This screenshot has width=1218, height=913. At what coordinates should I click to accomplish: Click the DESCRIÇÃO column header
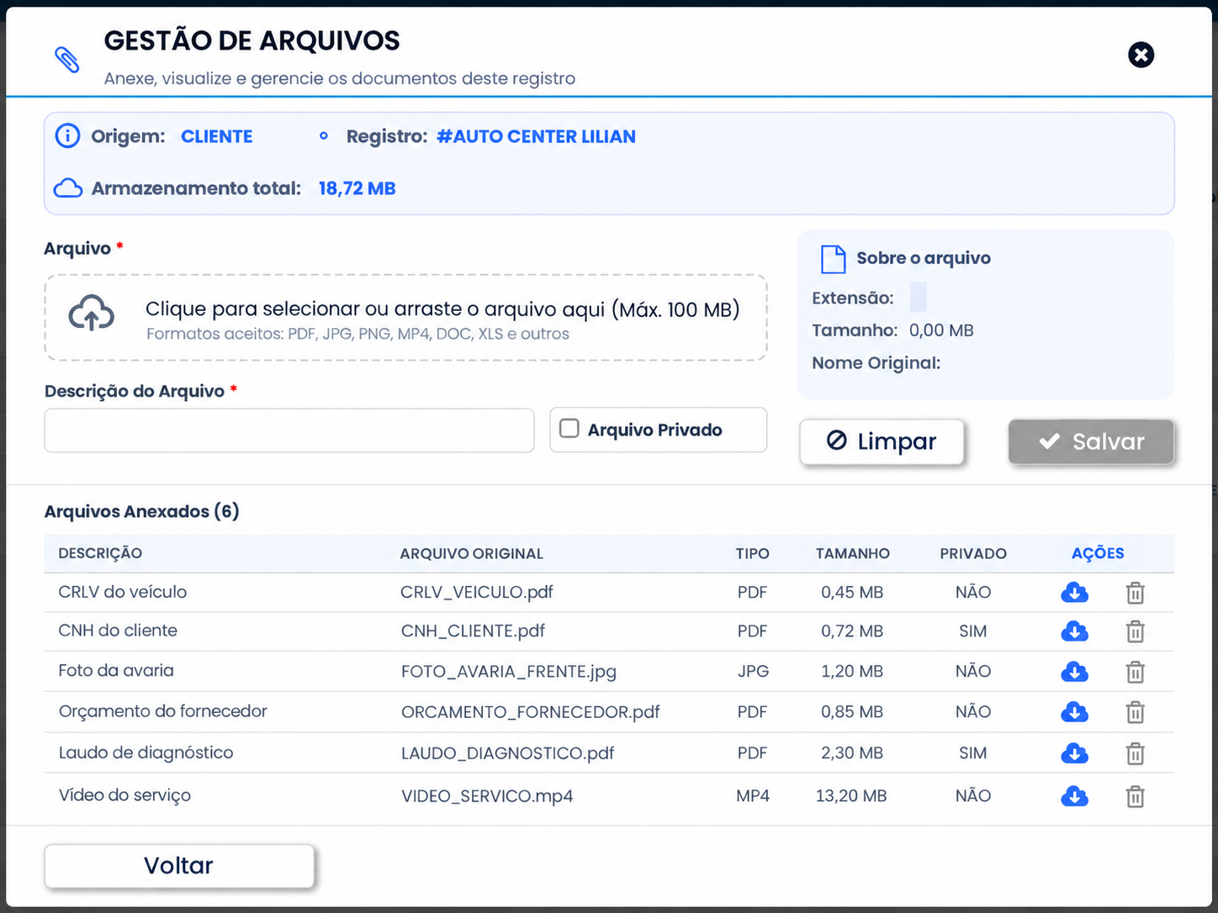click(100, 553)
